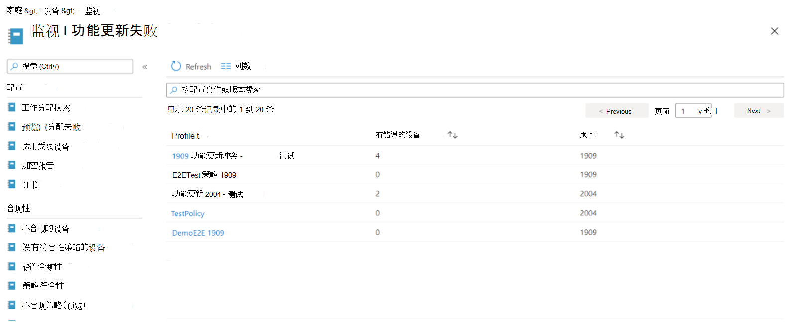Open 加密报告 in the sidebar
This screenshot has height=324, width=785.
pos(38,165)
